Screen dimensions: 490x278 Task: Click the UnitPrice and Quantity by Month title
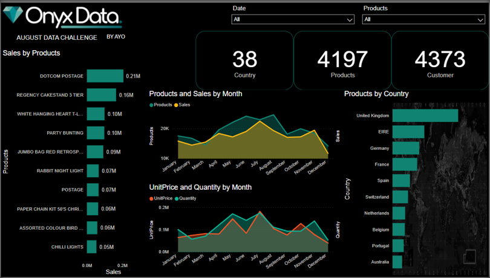(x=200, y=187)
